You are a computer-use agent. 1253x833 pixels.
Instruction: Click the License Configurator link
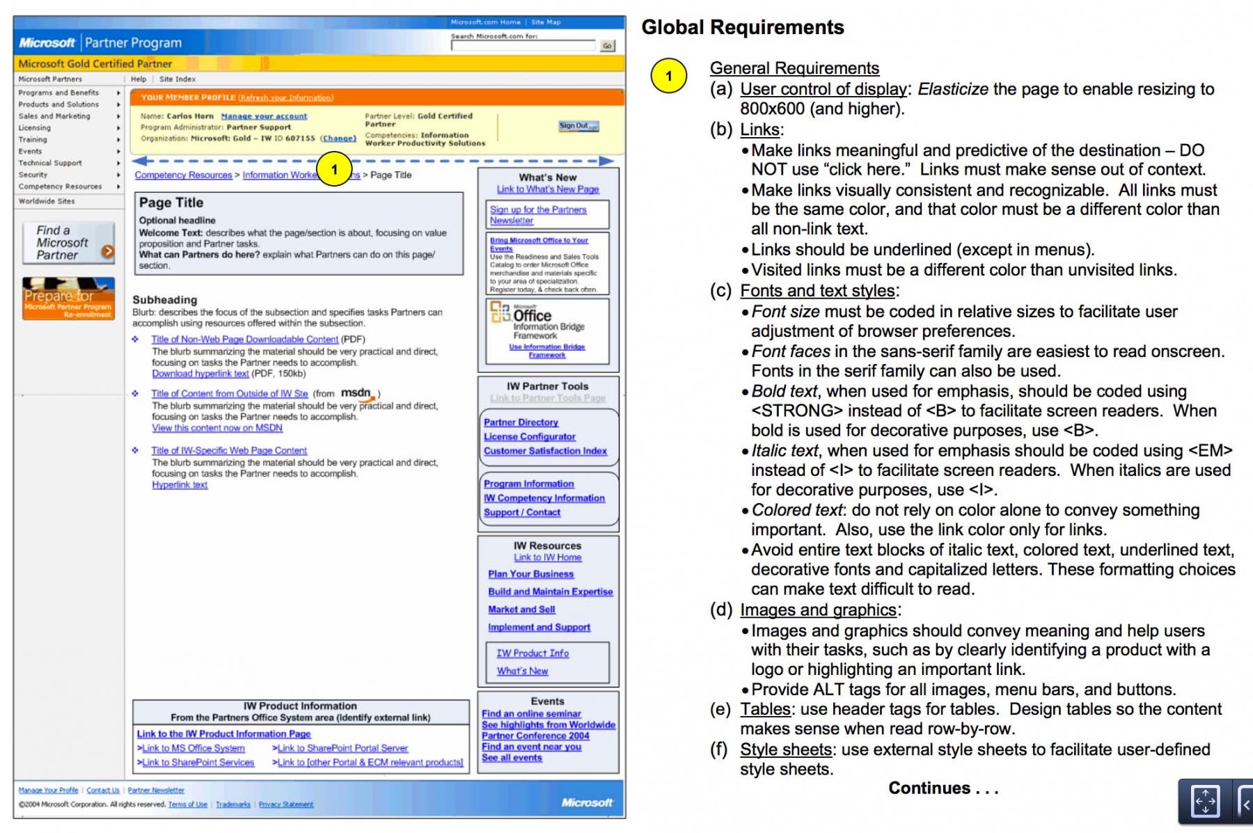pyautogui.click(x=530, y=437)
